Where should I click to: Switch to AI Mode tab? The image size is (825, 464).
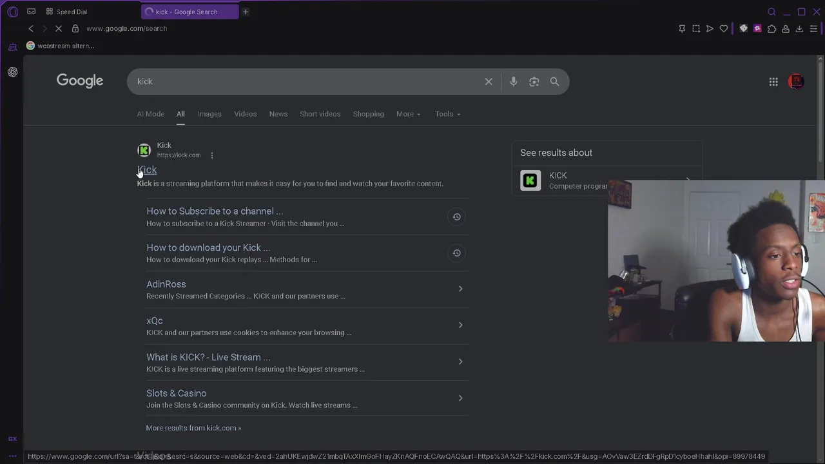tap(150, 114)
